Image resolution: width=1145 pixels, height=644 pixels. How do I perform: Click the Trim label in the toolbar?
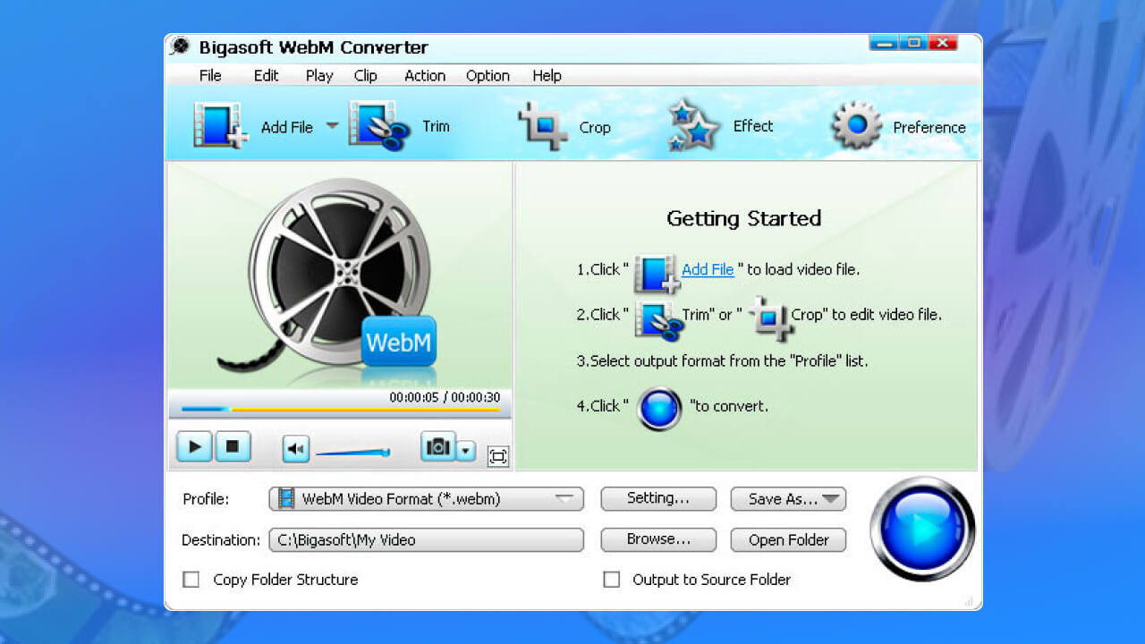click(x=436, y=126)
